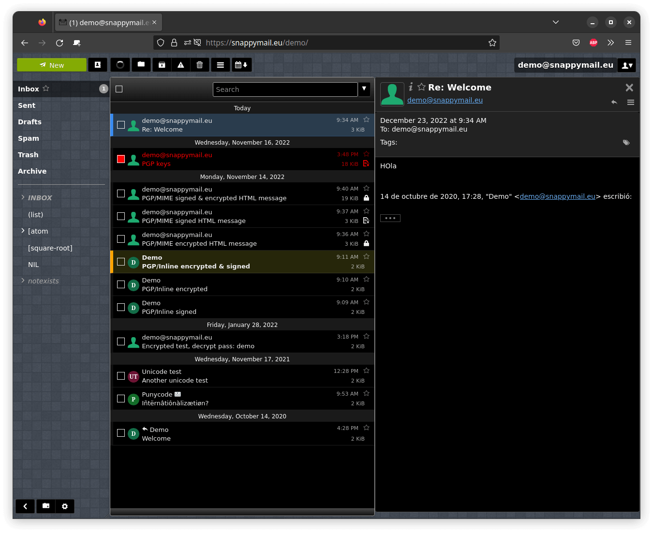Check the PGP/Inline signed message checkbox
Image resolution: width=653 pixels, height=533 pixels.
click(x=121, y=307)
